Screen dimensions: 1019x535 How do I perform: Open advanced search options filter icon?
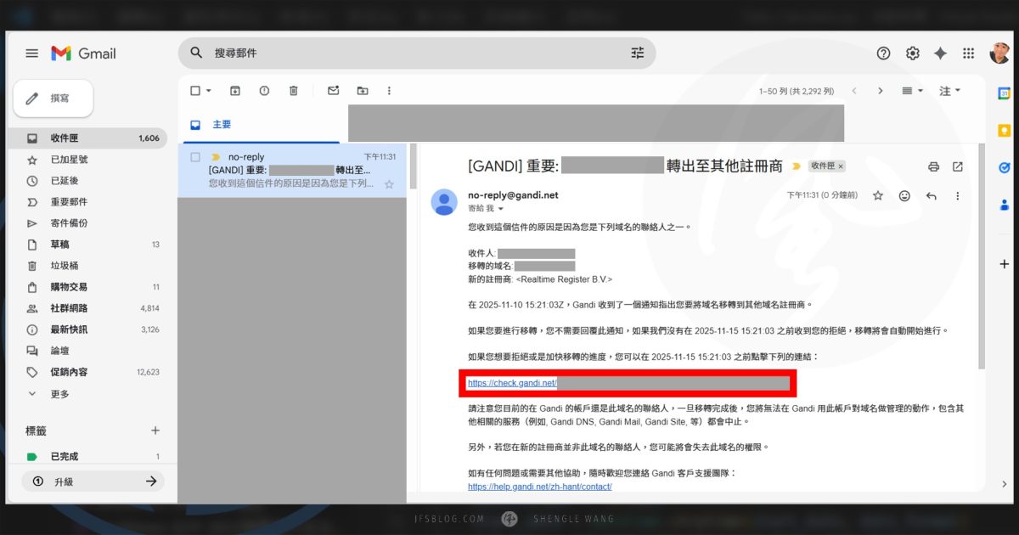click(x=637, y=53)
